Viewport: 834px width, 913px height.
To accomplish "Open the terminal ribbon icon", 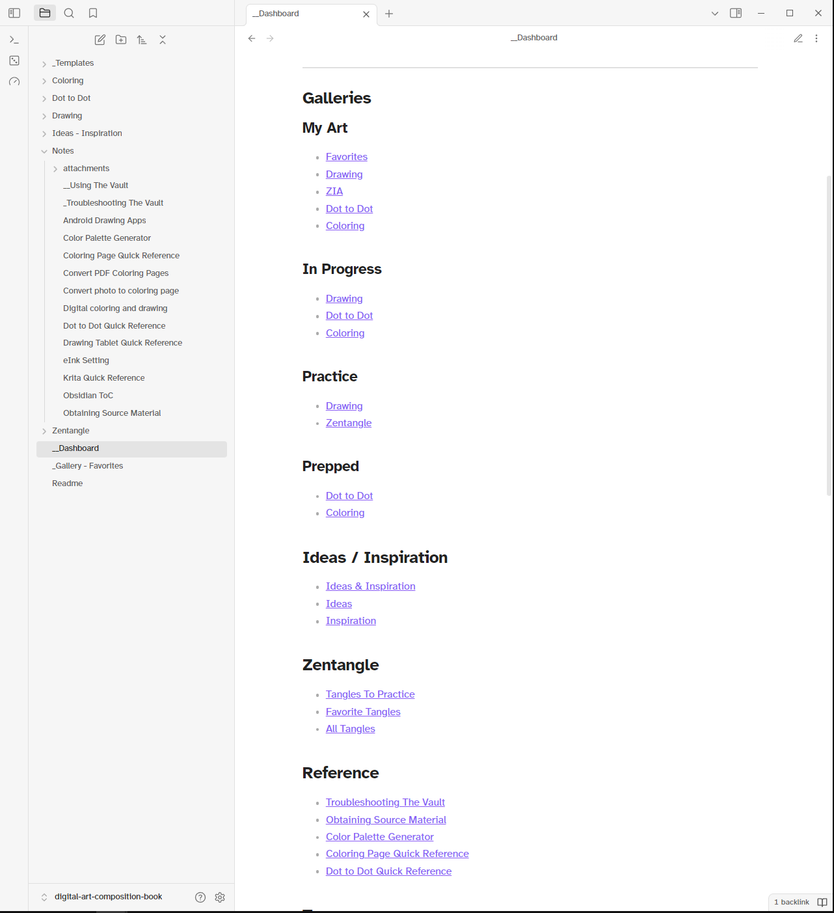I will click(x=14, y=40).
